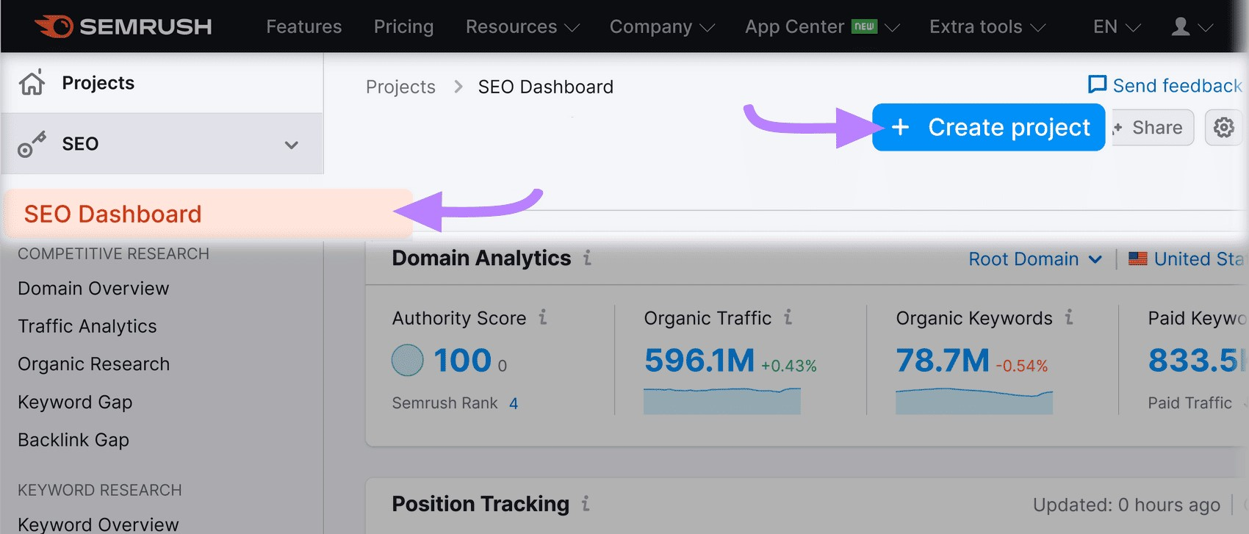Click the -0.54% keywords change
Image resolution: width=1249 pixels, height=534 pixels.
coord(1022,366)
